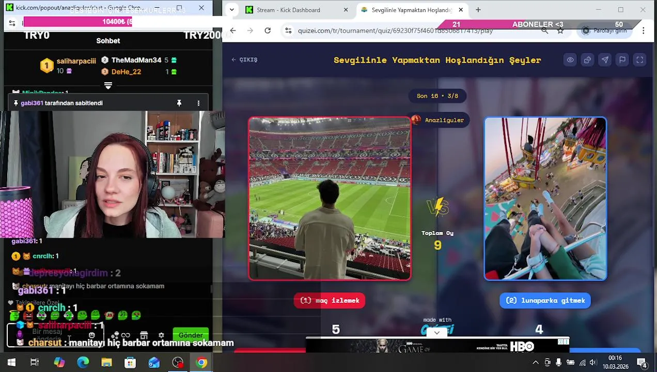Go back in browser history
Image resolution: width=657 pixels, height=372 pixels.
233,31
